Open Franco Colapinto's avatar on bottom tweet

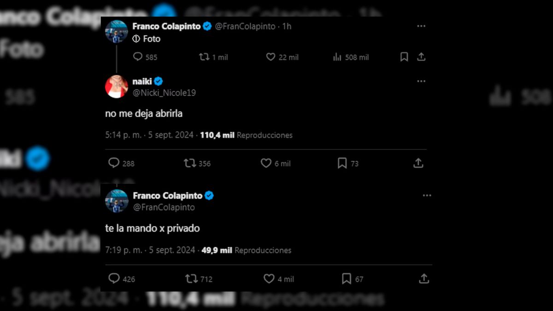pos(117,201)
